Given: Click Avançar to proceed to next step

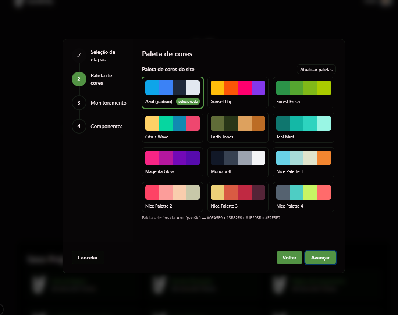Looking at the screenshot, I should tap(320, 258).
